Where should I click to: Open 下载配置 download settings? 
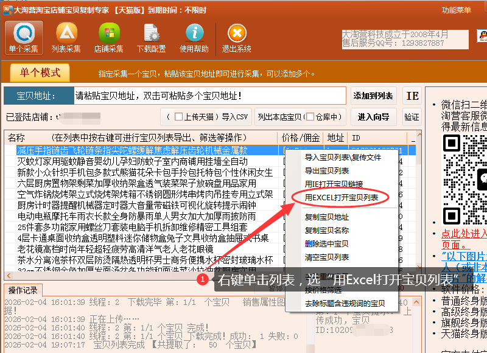(151, 38)
